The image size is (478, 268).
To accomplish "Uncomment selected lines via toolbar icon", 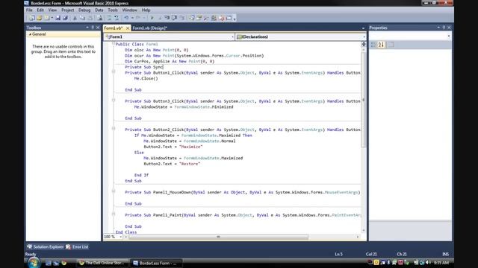I will coord(117,18).
